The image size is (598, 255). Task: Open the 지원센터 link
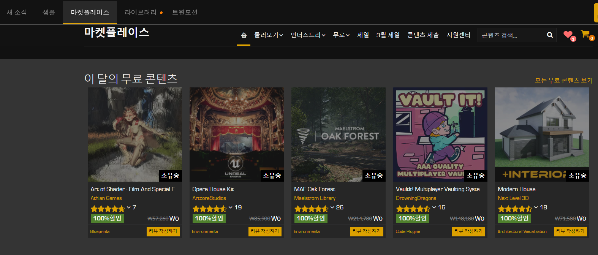459,35
